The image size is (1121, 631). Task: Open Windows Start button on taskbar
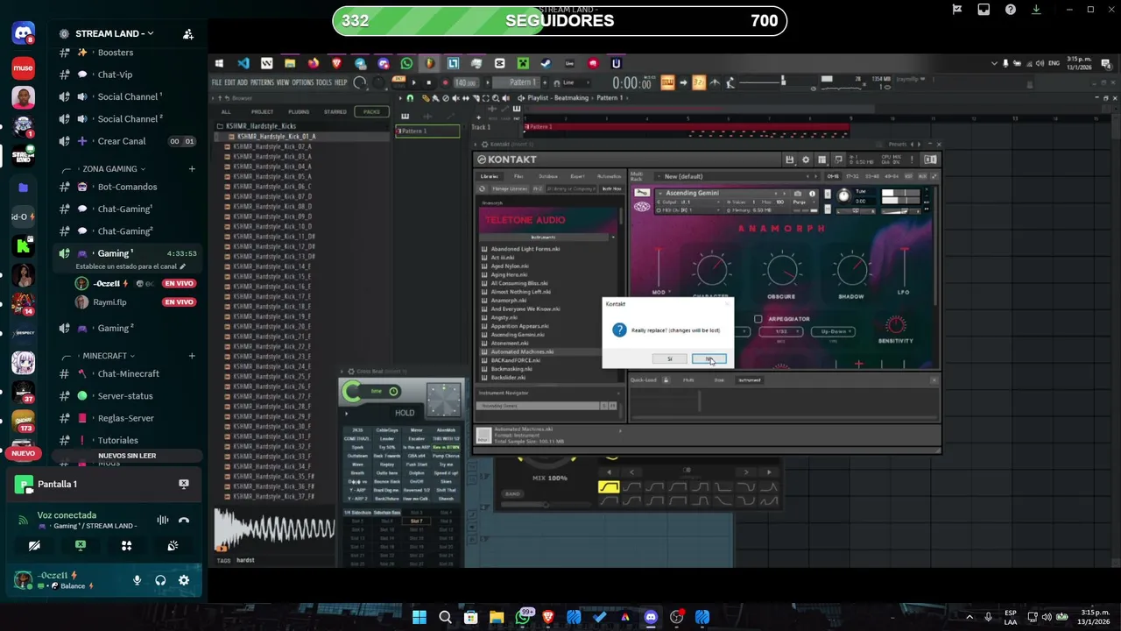pyautogui.click(x=419, y=617)
